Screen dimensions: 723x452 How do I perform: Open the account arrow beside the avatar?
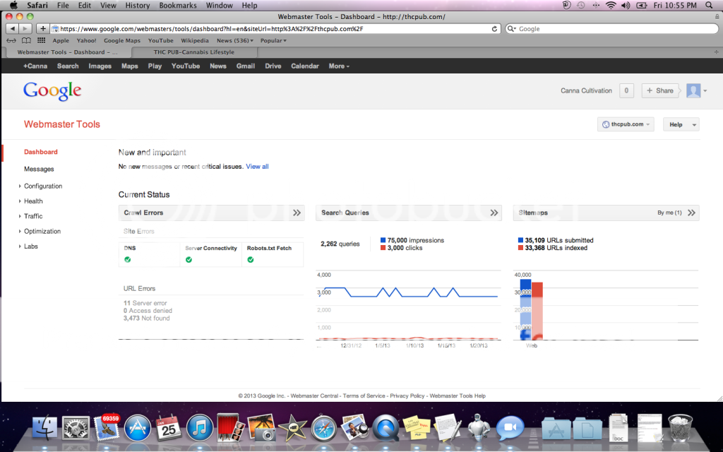pyautogui.click(x=705, y=91)
